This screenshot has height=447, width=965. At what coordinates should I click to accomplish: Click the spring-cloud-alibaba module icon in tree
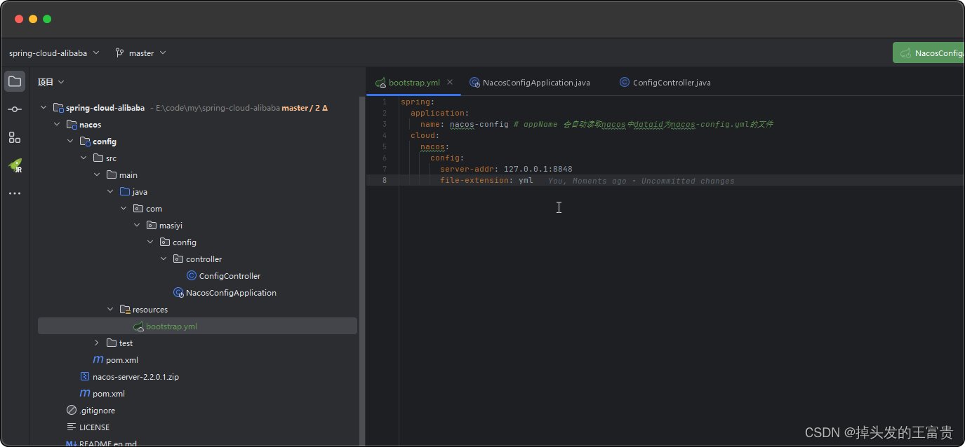(x=58, y=107)
